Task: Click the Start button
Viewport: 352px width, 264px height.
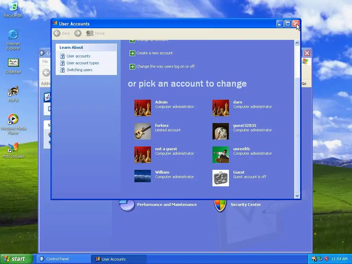Action: coord(16,259)
